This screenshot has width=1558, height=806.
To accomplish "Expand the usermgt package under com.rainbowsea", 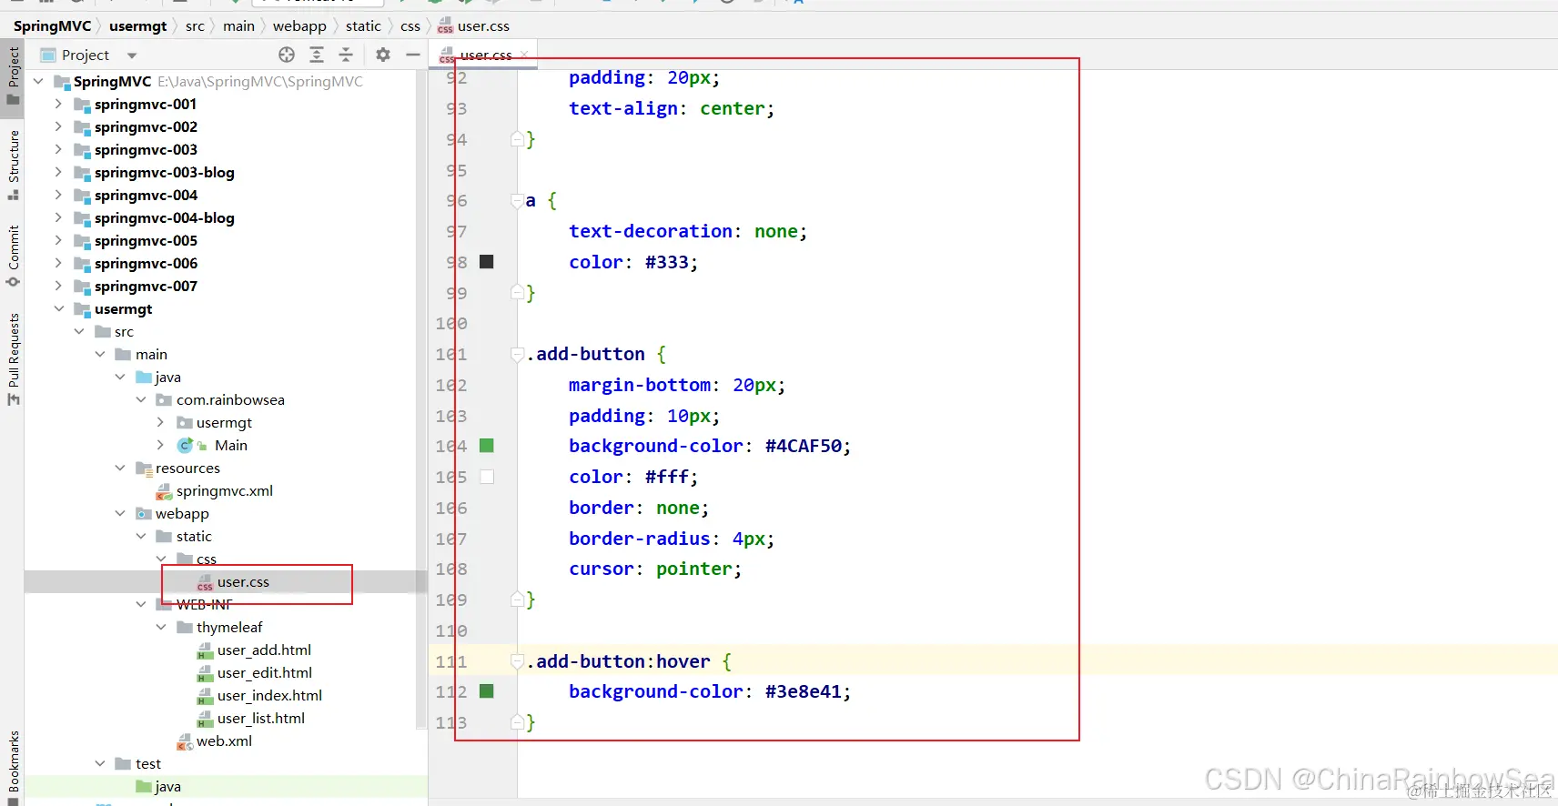I will (x=161, y=422).
